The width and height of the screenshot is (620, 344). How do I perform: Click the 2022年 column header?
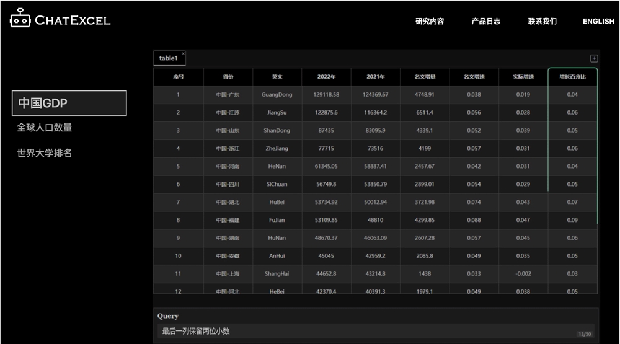[x=326, y=77]
